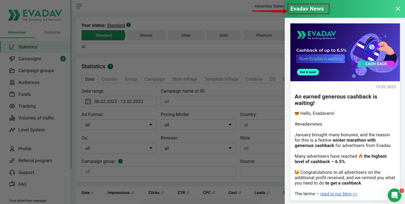The width and height of the screenshot is (405, 204).
Task: Sort by Leads using its sort arrows
Action: point(268,193)
